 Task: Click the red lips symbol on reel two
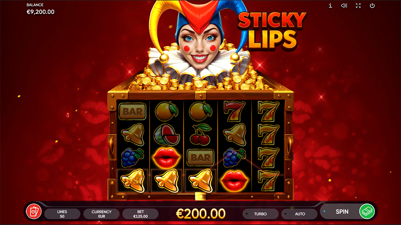[x=166, y=156]
